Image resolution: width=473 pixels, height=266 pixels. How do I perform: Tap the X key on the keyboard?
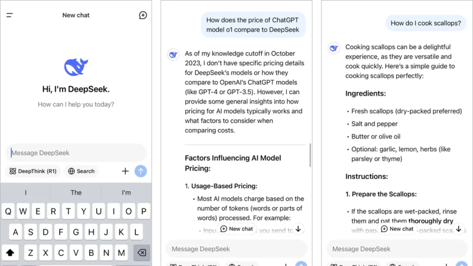click(46, 253)
